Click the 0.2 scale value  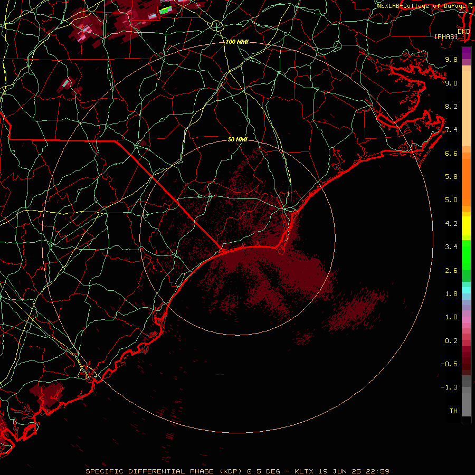451,341
